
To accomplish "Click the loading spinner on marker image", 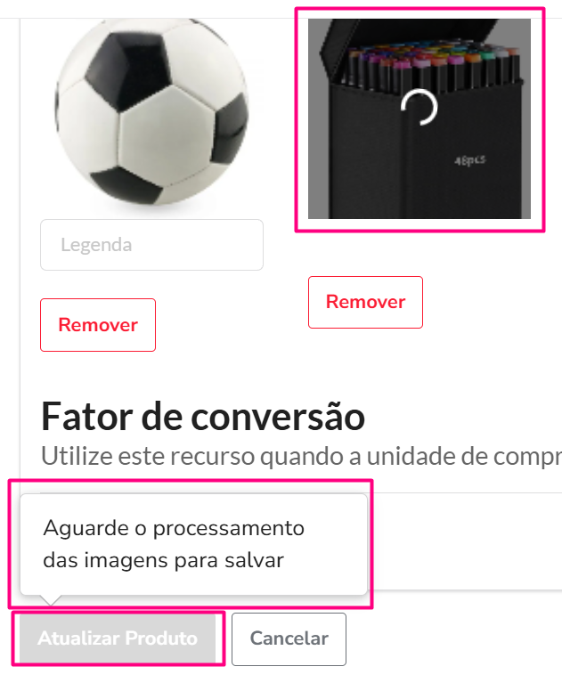I will pyautogui.click(x=419, y=108).
